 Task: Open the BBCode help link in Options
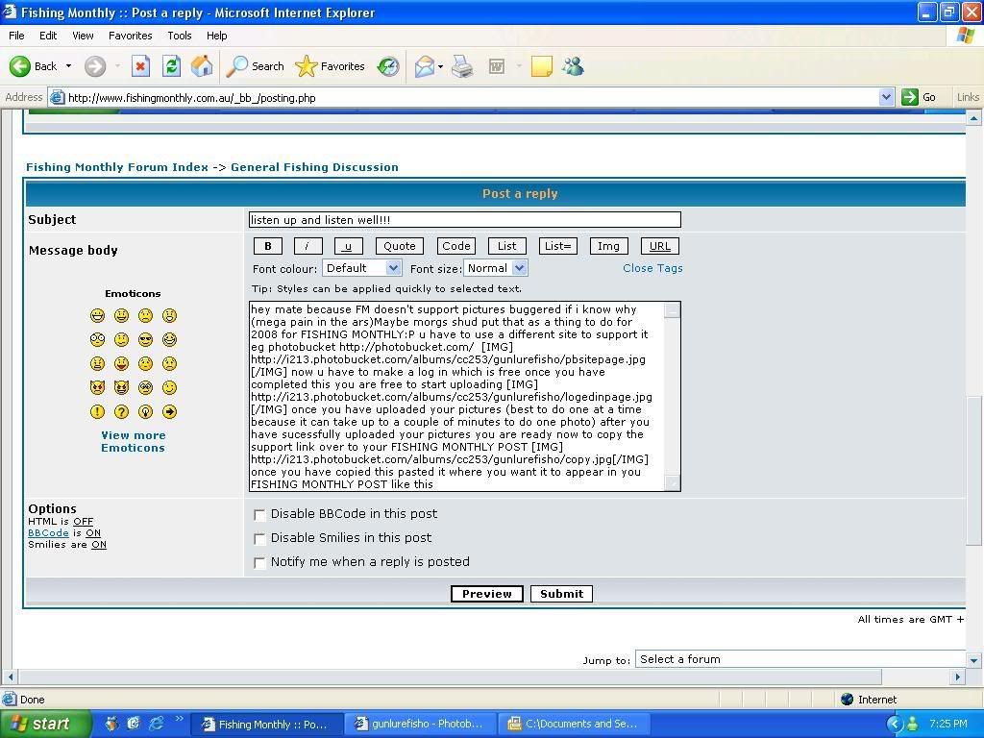coord(48,532)
